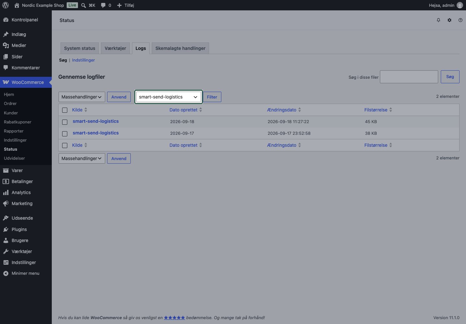
Task: Tick checkbox for the 2026-09-18 log file
Action: point(65,122)
